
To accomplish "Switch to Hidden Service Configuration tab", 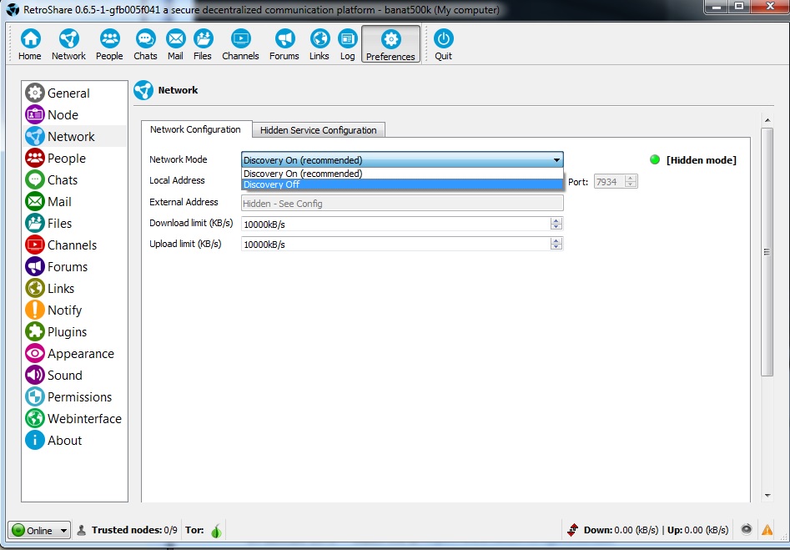I will tap(318, 130).
